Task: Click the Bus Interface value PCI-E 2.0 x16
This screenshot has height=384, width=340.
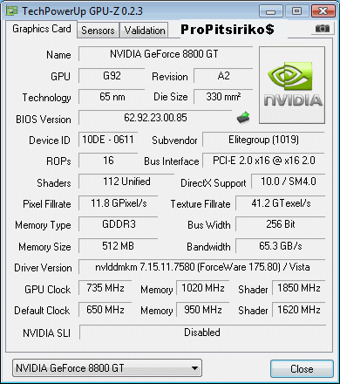Action: click(263, 161)
